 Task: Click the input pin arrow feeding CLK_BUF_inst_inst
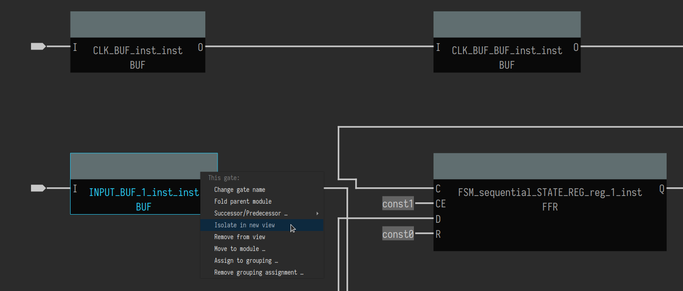click(38, 46)
